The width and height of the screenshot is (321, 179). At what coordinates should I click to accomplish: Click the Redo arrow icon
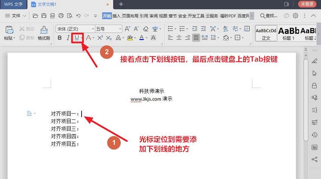coord(86,16)
